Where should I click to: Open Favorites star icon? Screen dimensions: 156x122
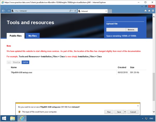[149, 11]
